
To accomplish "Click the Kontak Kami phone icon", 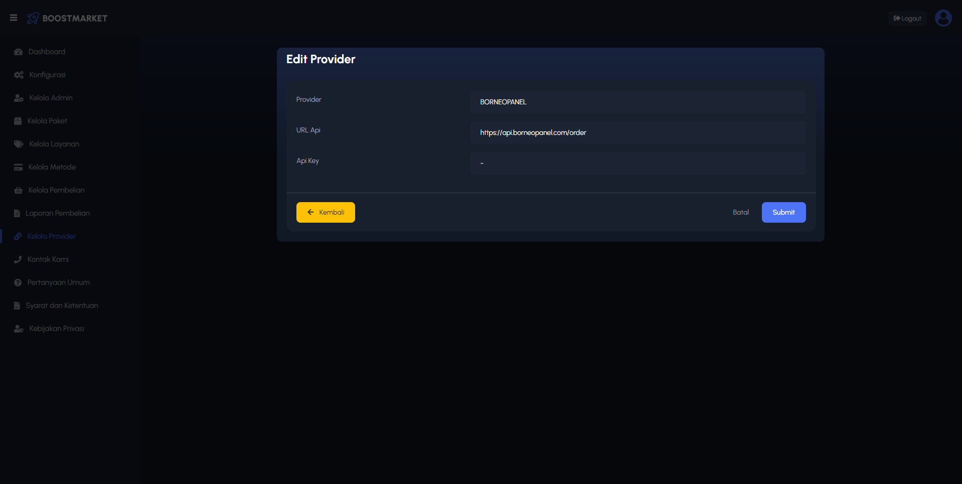I will click(18, 260).
